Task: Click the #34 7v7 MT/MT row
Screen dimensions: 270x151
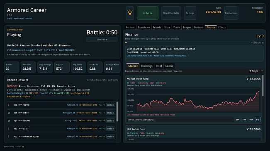Action: (61, 121)
